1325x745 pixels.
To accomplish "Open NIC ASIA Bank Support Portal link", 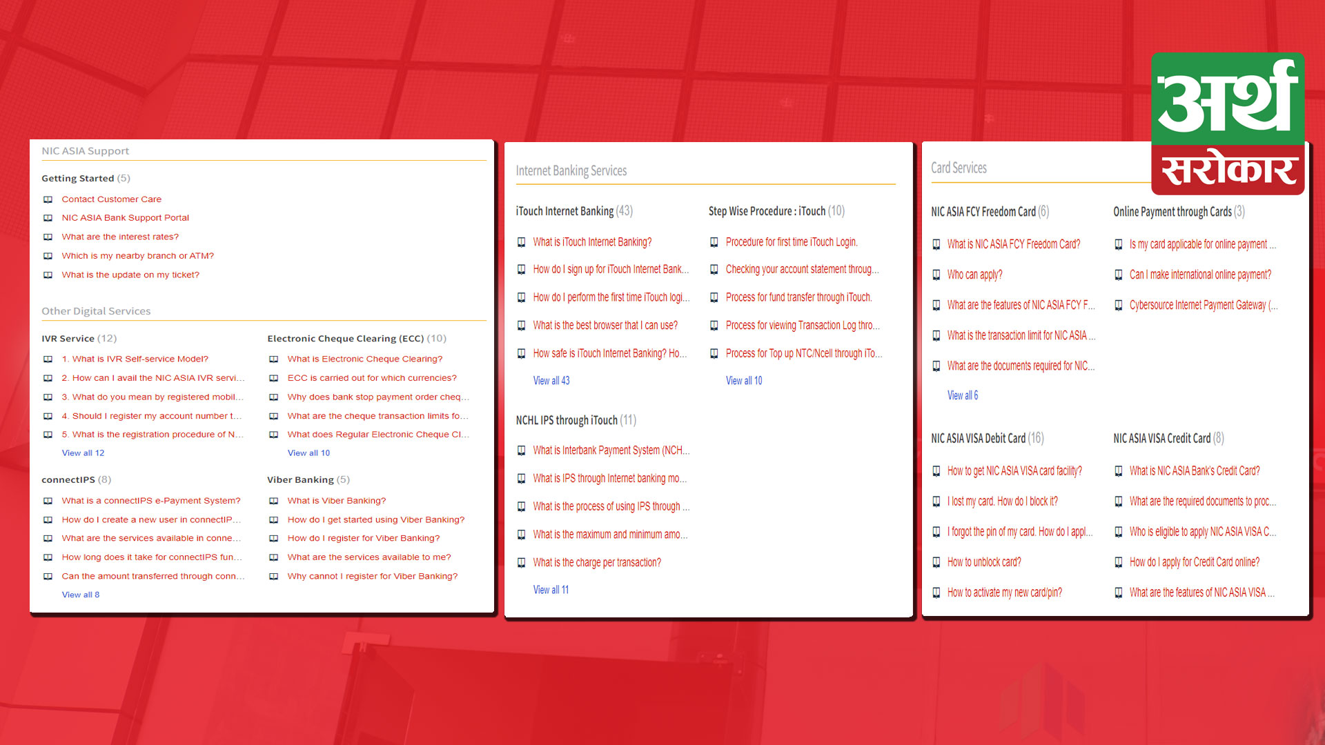I will click(125, 218).
